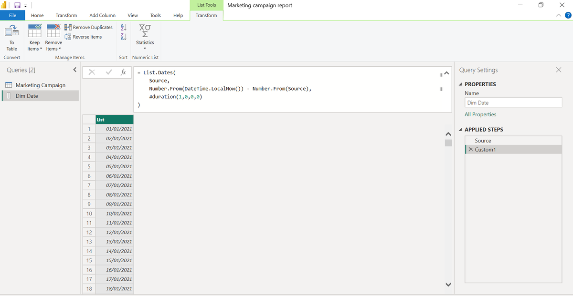This screenshot has height=296, width=573.
Task: Select the Custom1 applied step
Action: click(513, 150)
